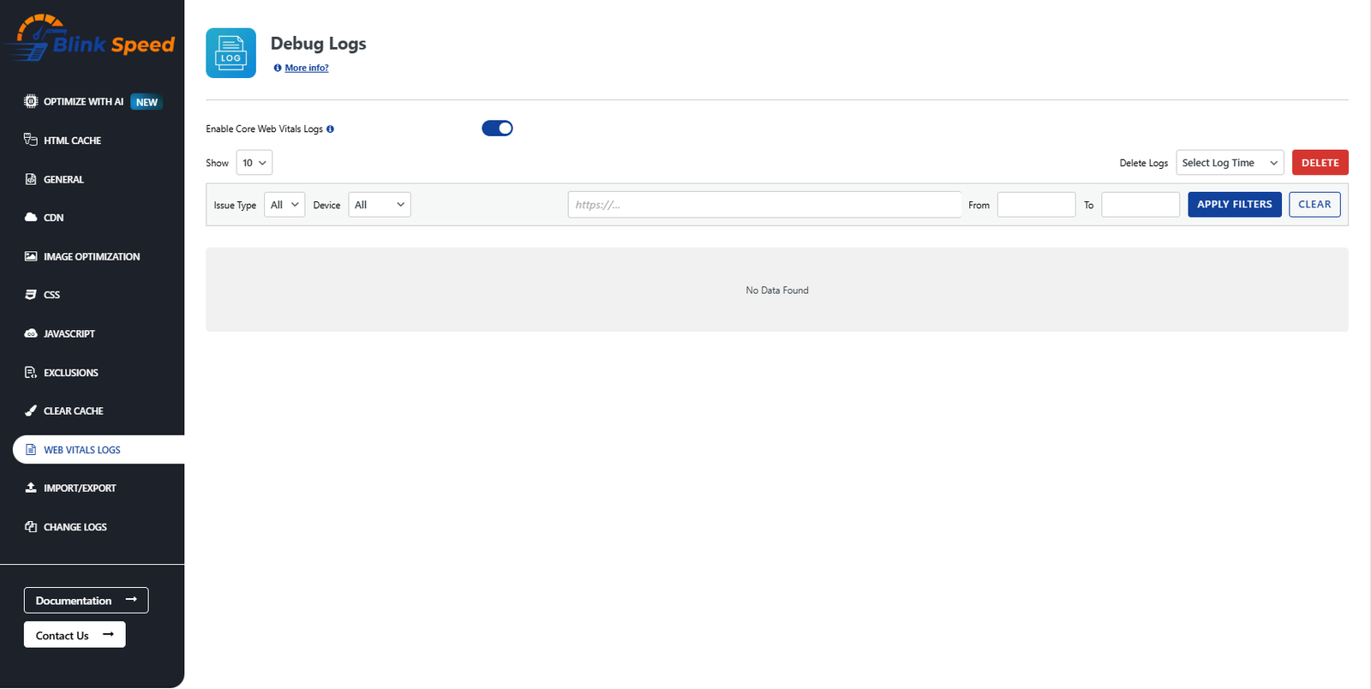1371x689 pixels.
Task: Go to the HTML Cache menu item
Action: (72, 141)
